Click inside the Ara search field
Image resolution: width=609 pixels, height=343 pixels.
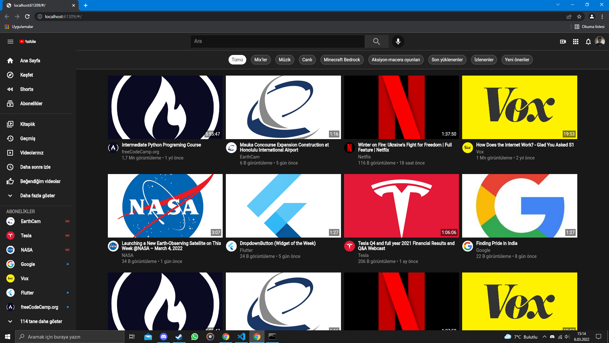tap(278, 41)
